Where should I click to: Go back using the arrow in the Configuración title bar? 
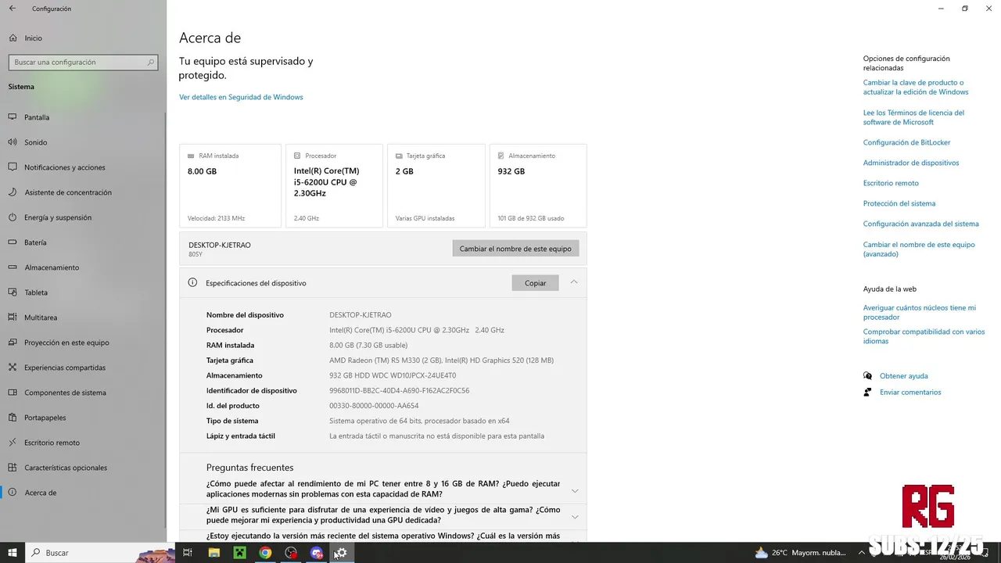pos(12,9)
